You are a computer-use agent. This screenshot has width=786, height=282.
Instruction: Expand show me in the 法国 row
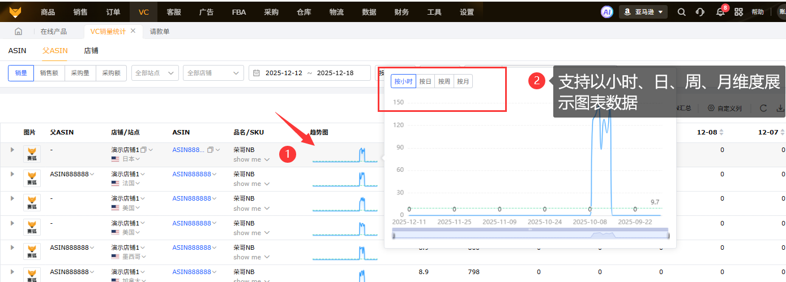[251, 184]
